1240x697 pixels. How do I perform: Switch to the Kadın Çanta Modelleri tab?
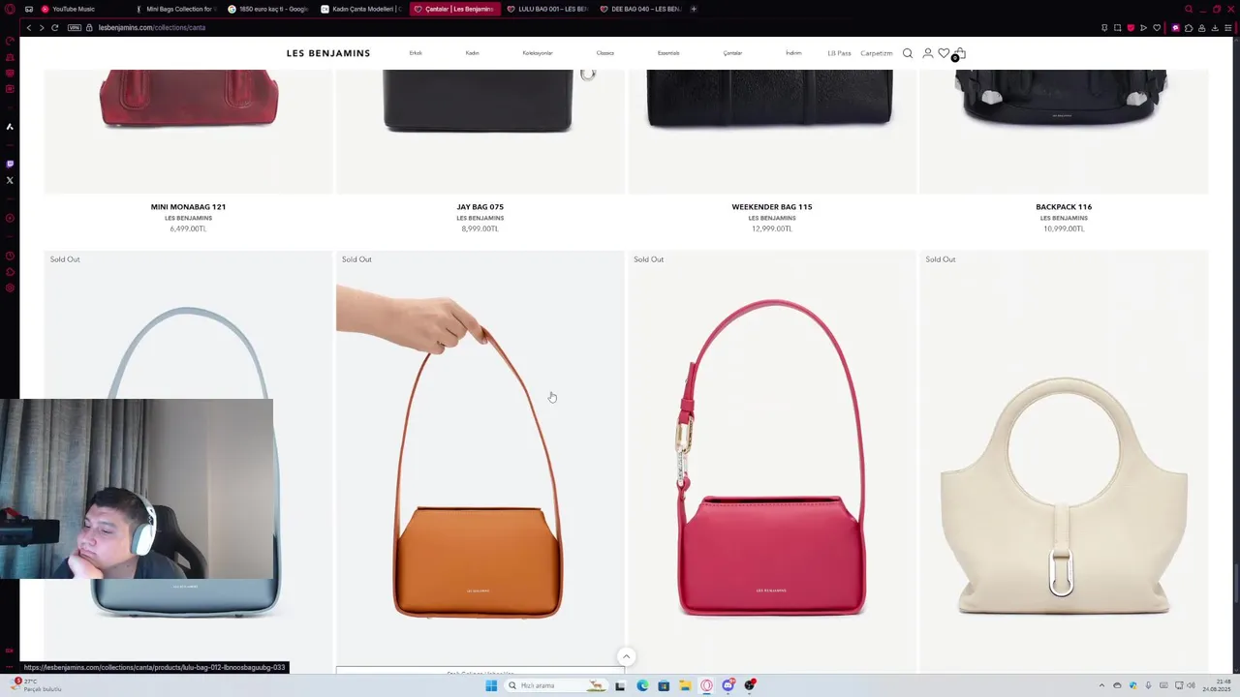pos(359,9)
